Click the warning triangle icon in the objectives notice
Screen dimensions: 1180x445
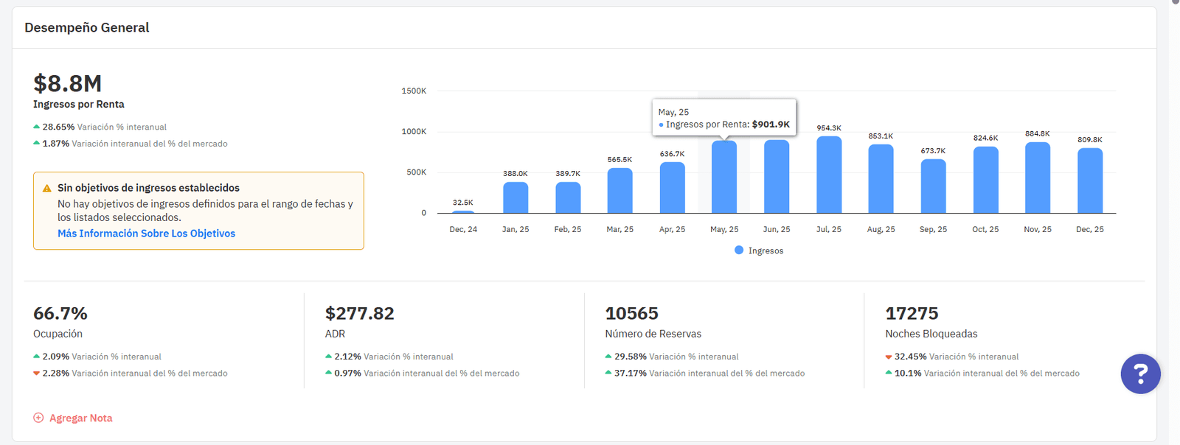point(46,189)
